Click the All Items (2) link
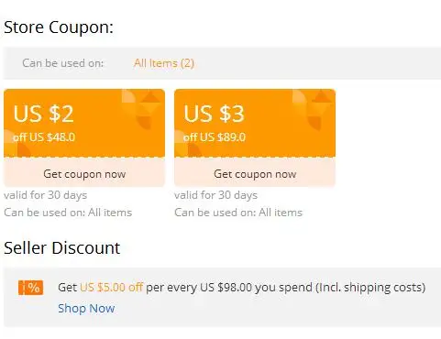The width and height of the screenshot is (441, 339). [x=164, y=63]
